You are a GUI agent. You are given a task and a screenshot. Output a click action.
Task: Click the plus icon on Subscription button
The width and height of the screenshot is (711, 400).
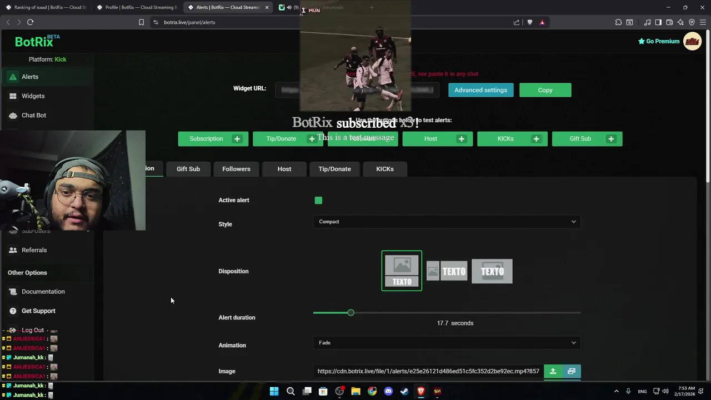click(x=237, y=139)
